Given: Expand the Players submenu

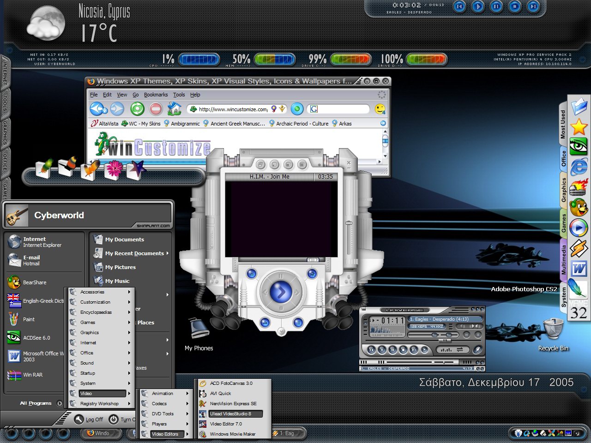Looking at the screenshot, I should point(165,424).
